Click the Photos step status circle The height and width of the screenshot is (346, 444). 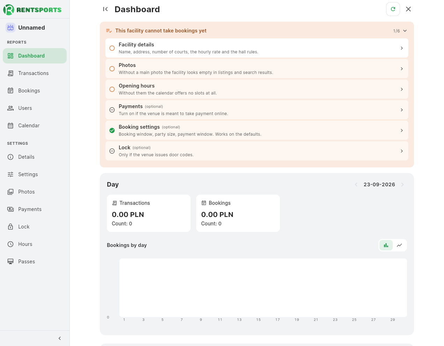pyautogui.click(x=112, y=69)
